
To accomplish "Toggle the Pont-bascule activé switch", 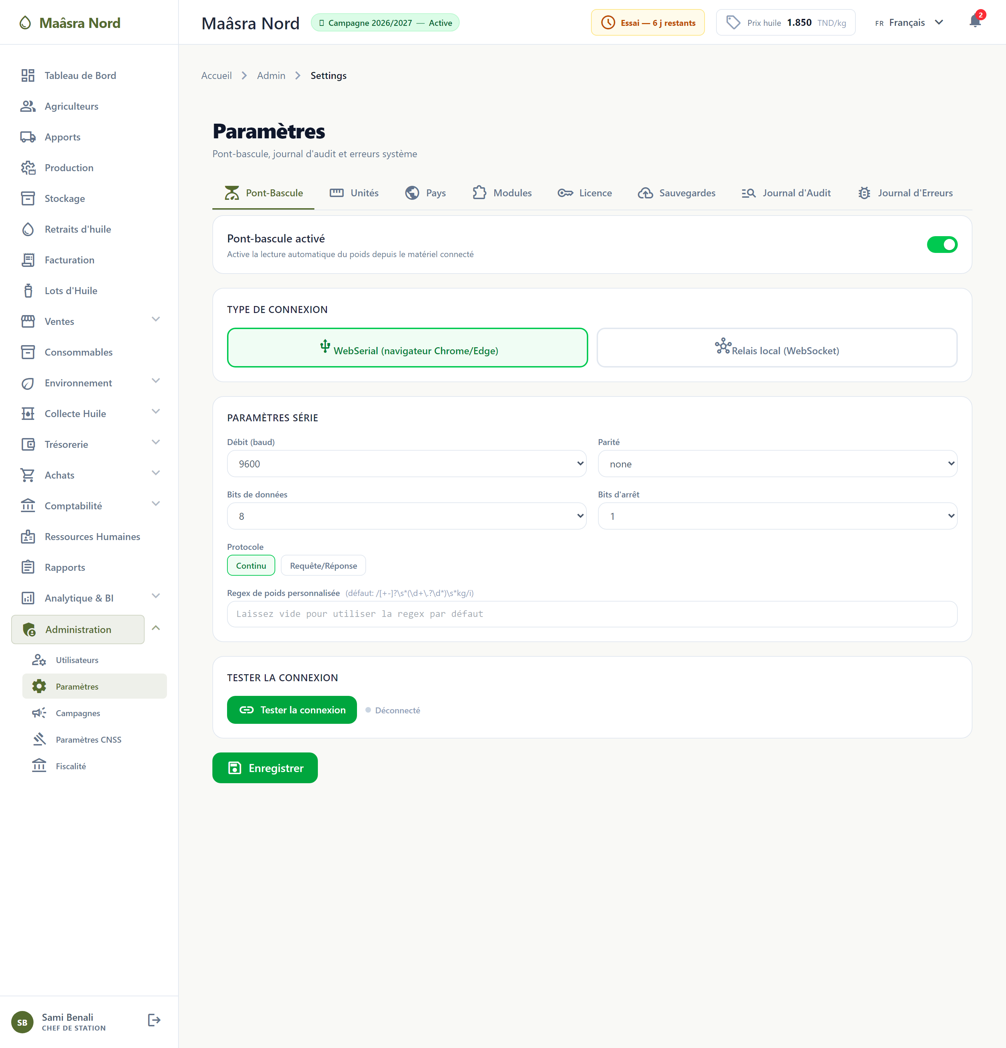I will point(942,244).
